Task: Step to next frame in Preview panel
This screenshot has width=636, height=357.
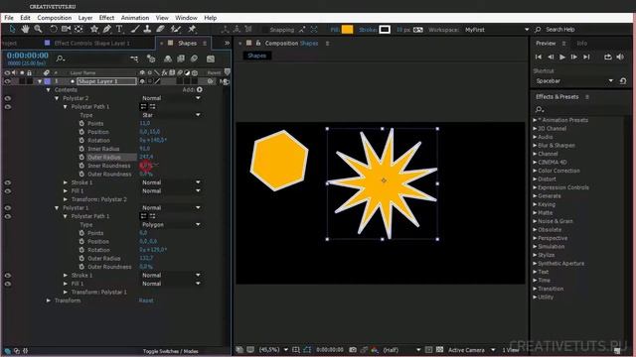Action: (574, 58)
